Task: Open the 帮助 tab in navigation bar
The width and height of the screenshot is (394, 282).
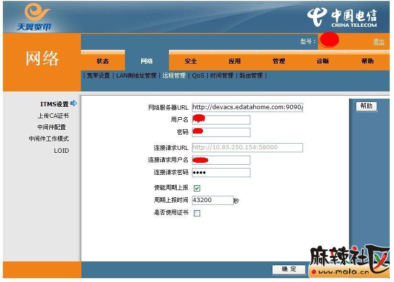Action: pos(367,61)
